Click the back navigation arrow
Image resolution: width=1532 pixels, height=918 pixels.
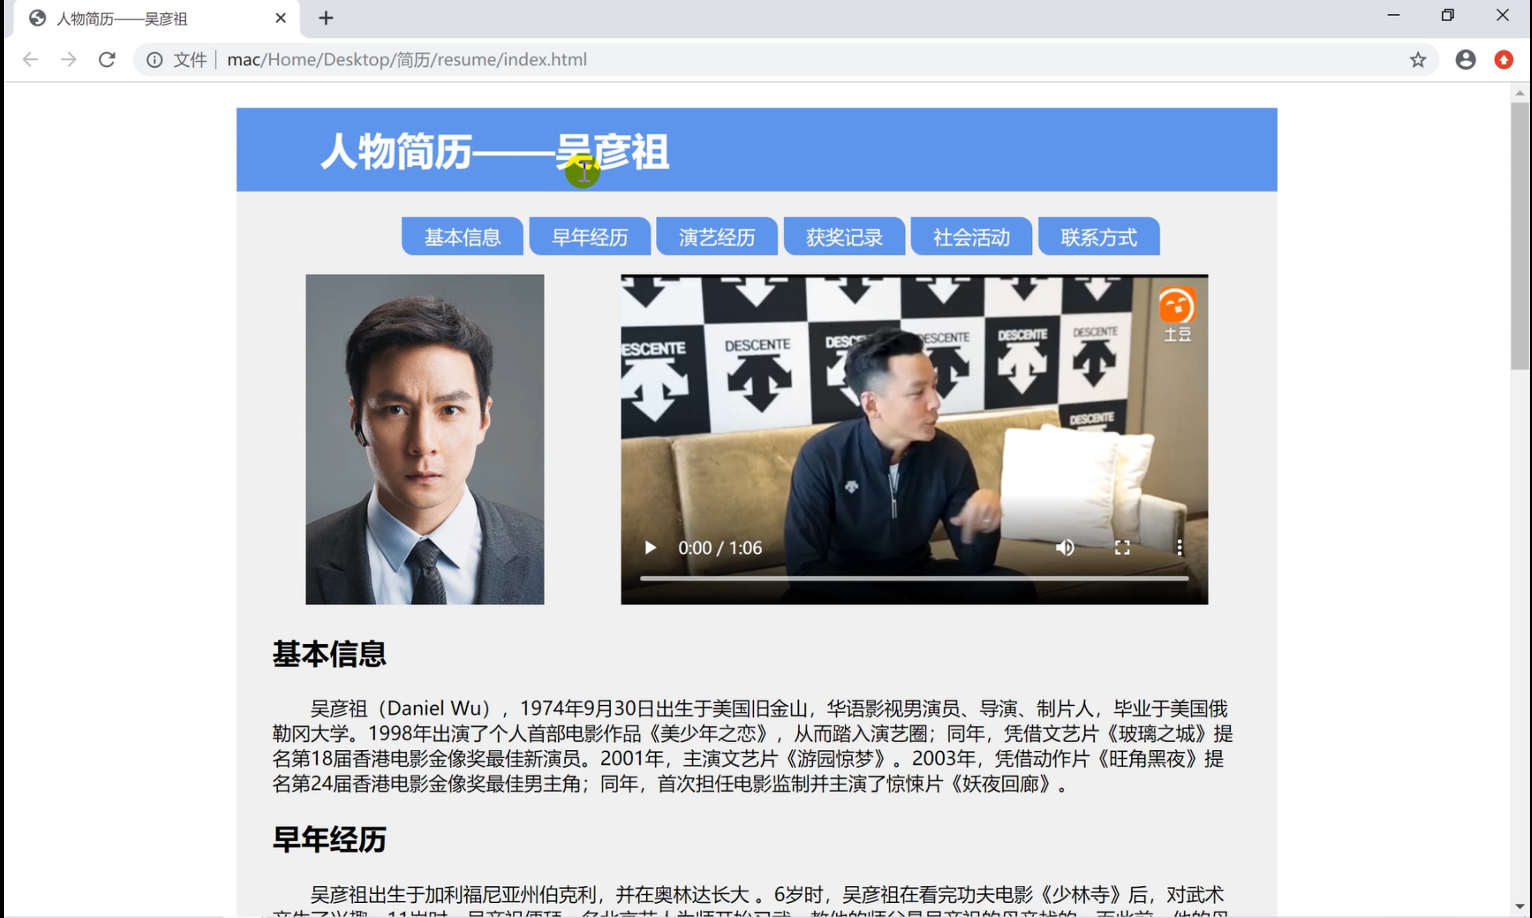coord(30,59)
